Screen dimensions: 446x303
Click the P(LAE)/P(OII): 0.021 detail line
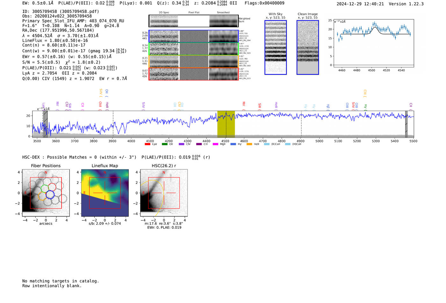tap(70, 68)
